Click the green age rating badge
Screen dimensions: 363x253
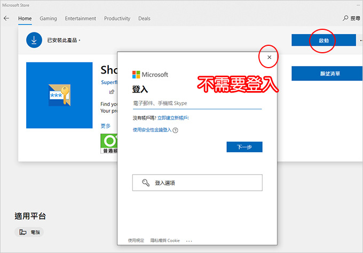[x=109, y=143]
